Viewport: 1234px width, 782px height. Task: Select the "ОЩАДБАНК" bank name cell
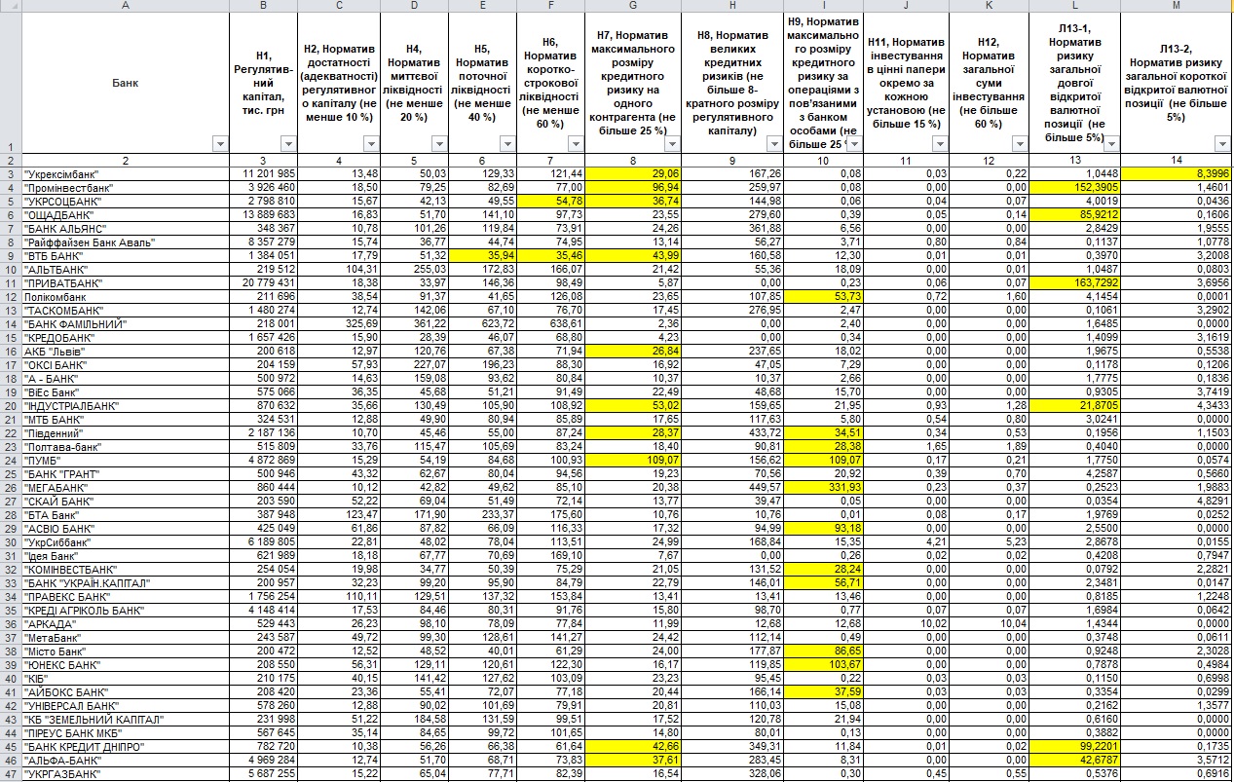126,214
